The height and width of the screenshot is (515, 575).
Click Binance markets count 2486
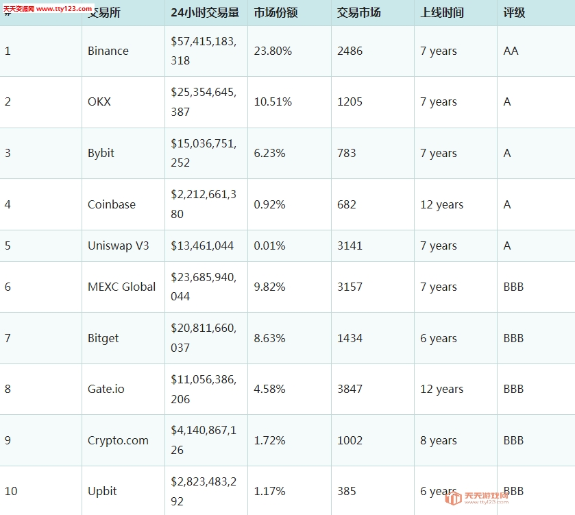(350, 51)
